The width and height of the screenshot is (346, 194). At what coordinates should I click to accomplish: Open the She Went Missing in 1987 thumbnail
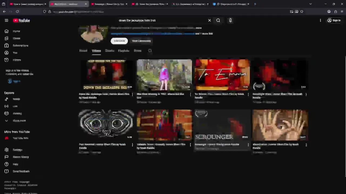pos(164,75)
